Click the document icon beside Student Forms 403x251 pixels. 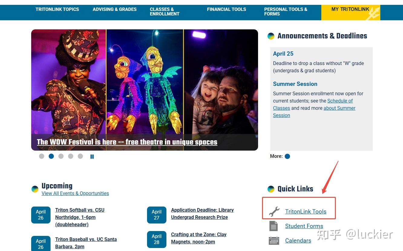point(274,226)
